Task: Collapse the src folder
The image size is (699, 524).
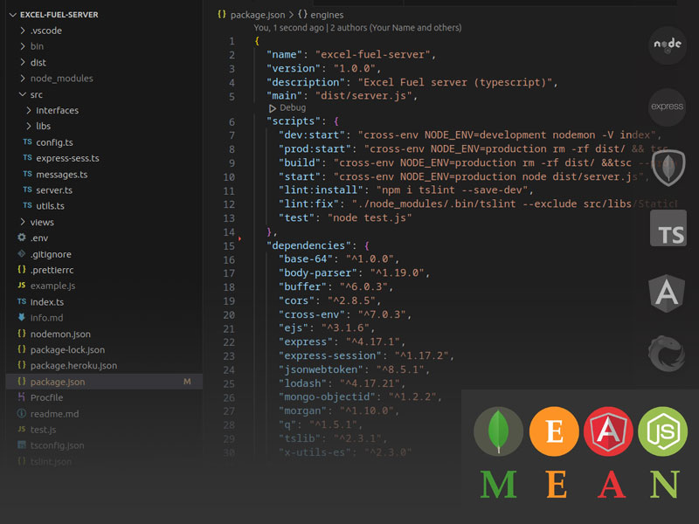Action: coord(36,94)
